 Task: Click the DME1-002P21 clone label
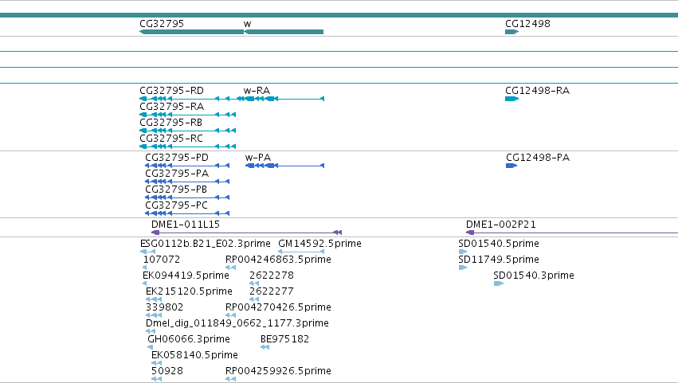pos(500,225)
